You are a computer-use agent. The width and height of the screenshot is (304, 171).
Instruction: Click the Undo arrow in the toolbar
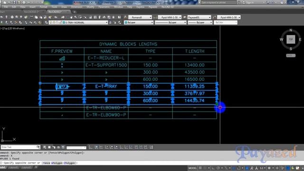point(56,17)
